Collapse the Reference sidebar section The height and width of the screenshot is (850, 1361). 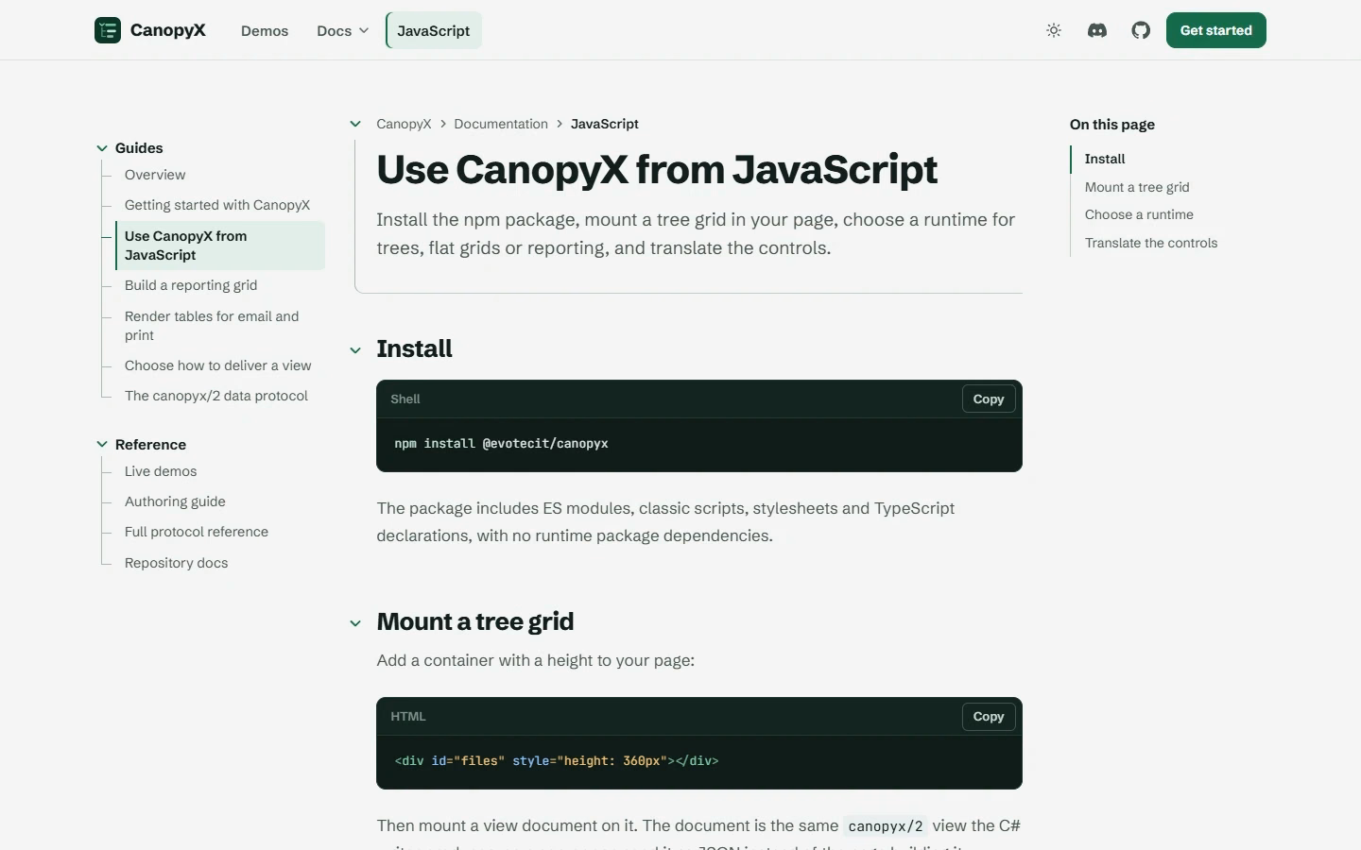(102, 445)
